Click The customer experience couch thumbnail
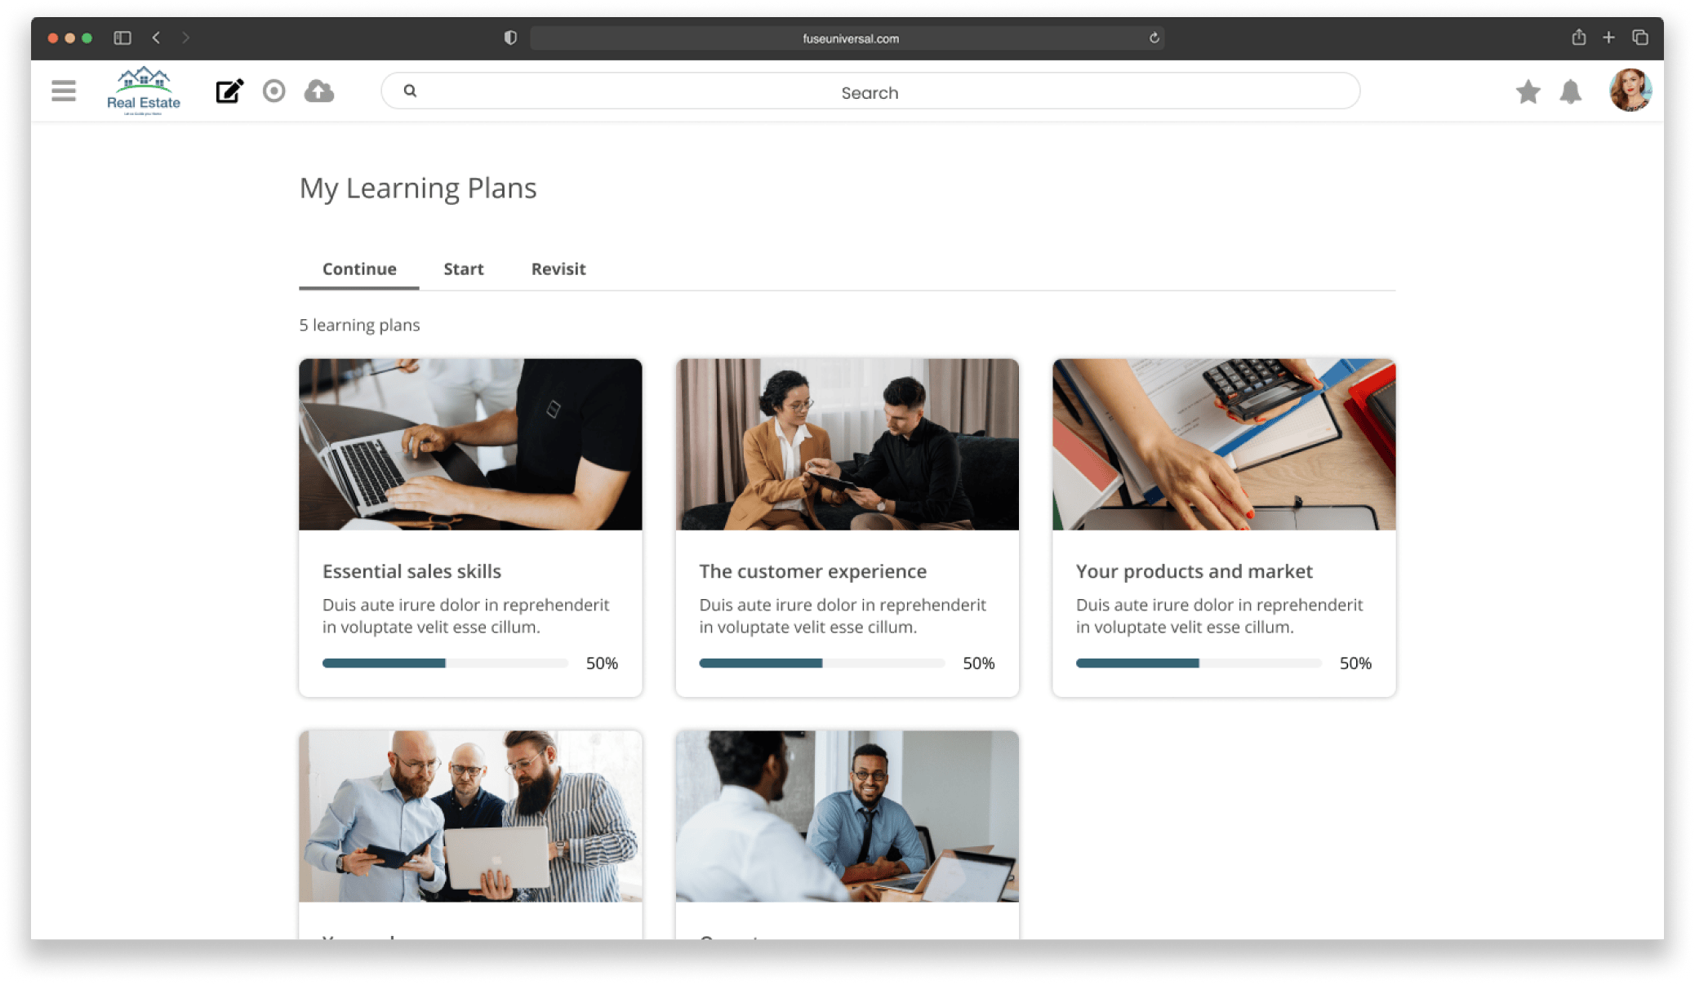1695x985 pixels. (847, 445)
